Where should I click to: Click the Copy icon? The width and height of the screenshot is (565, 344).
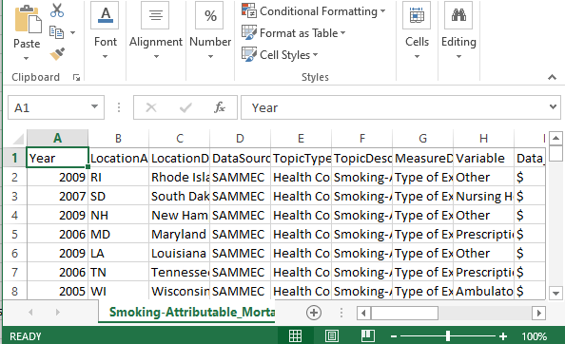coord(56,32)
